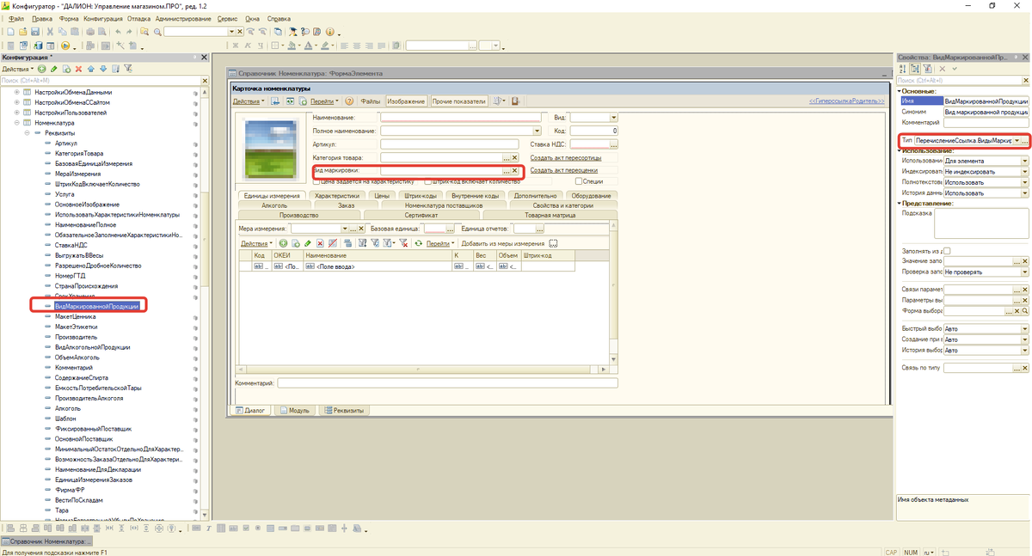Click the question mark help icon in form

[x=349, y=101]
